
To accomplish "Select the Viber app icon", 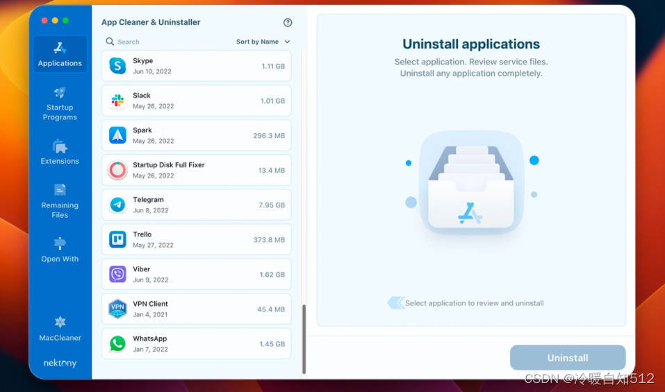I will click(x=117, y=274).
